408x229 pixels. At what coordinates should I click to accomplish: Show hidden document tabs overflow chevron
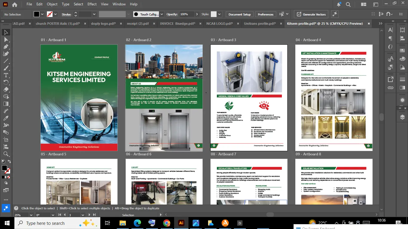[x=380, y=24]
